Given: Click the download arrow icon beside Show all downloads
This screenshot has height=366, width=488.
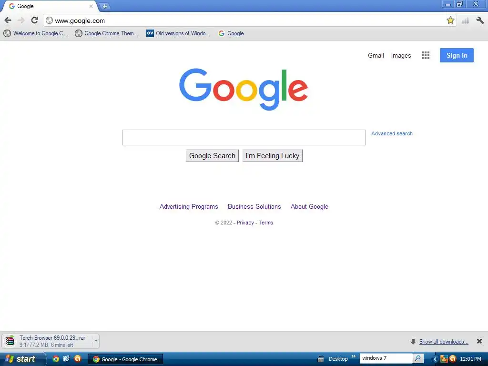Looking at the screenshot, I should point(413,341).
